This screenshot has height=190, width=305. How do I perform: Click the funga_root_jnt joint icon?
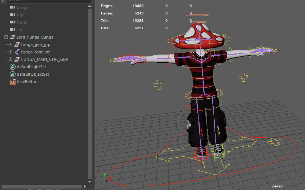pos(17,52)
